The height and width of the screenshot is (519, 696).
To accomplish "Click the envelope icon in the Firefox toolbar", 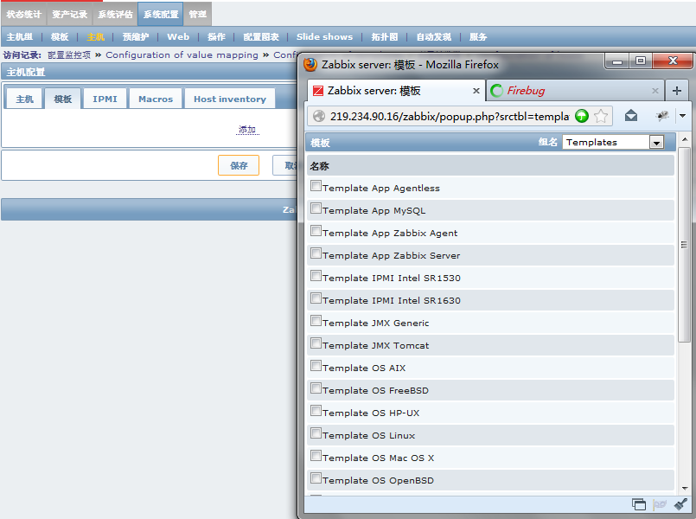I will [x=631, y=116].
